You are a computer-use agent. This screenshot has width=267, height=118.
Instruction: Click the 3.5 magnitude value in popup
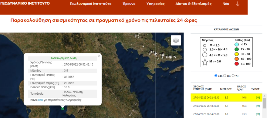[x=66, y=70]
